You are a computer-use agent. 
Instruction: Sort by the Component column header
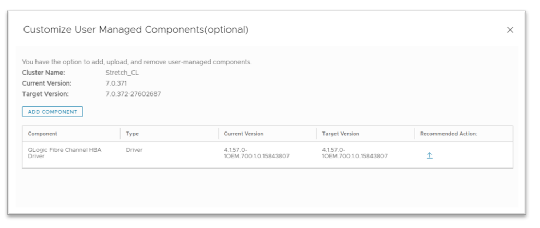pos(42,134)
